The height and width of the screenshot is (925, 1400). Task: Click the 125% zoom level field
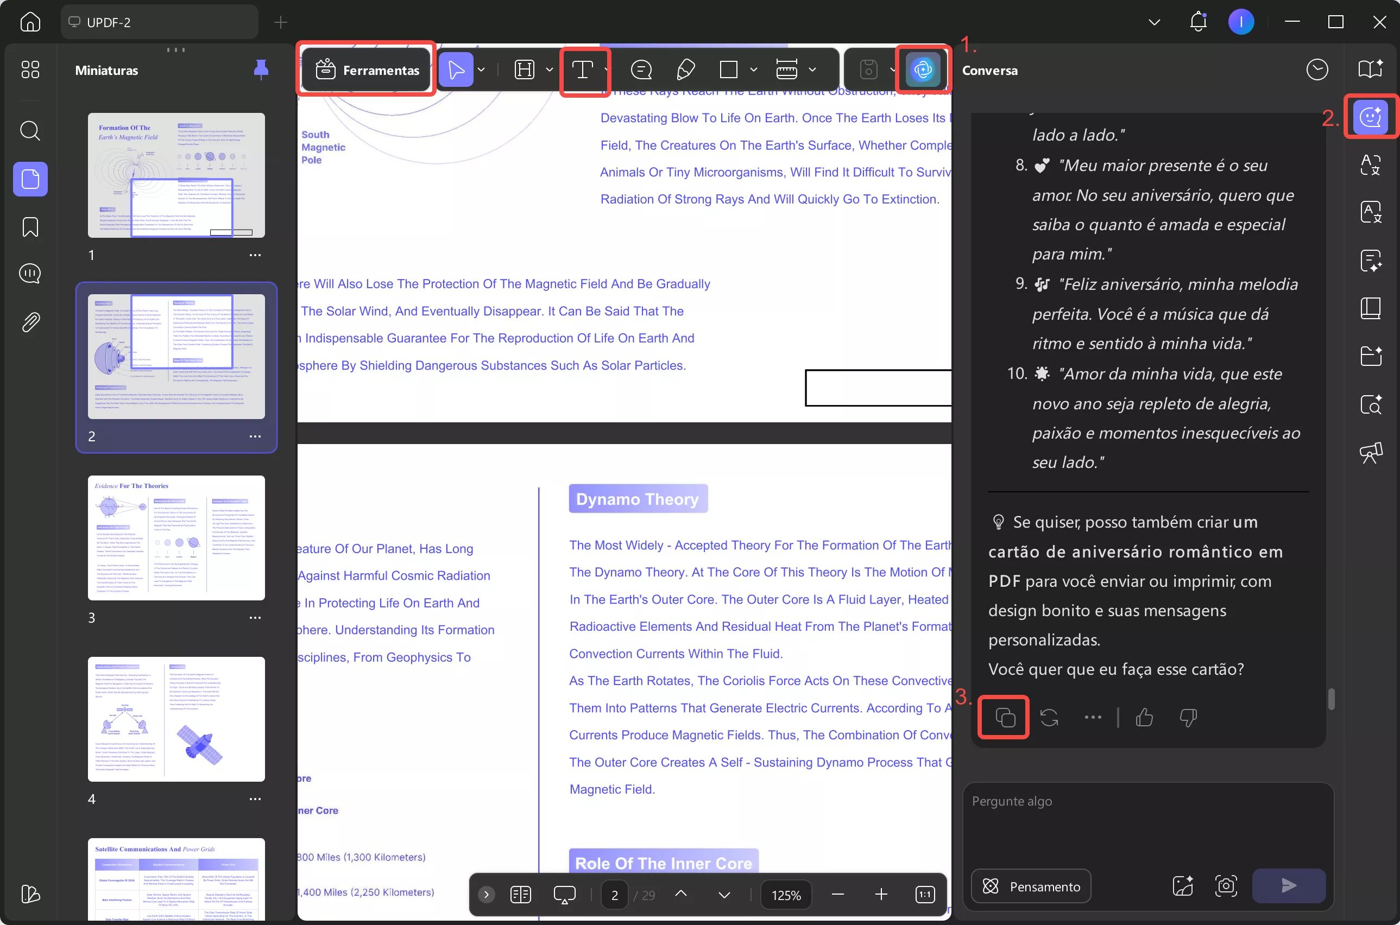click(x=786, y=895)
